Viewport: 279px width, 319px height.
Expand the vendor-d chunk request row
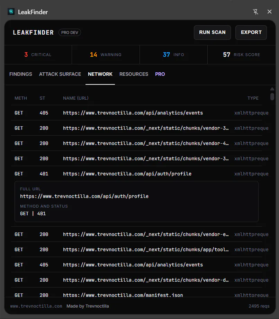[x=136, y=280]
